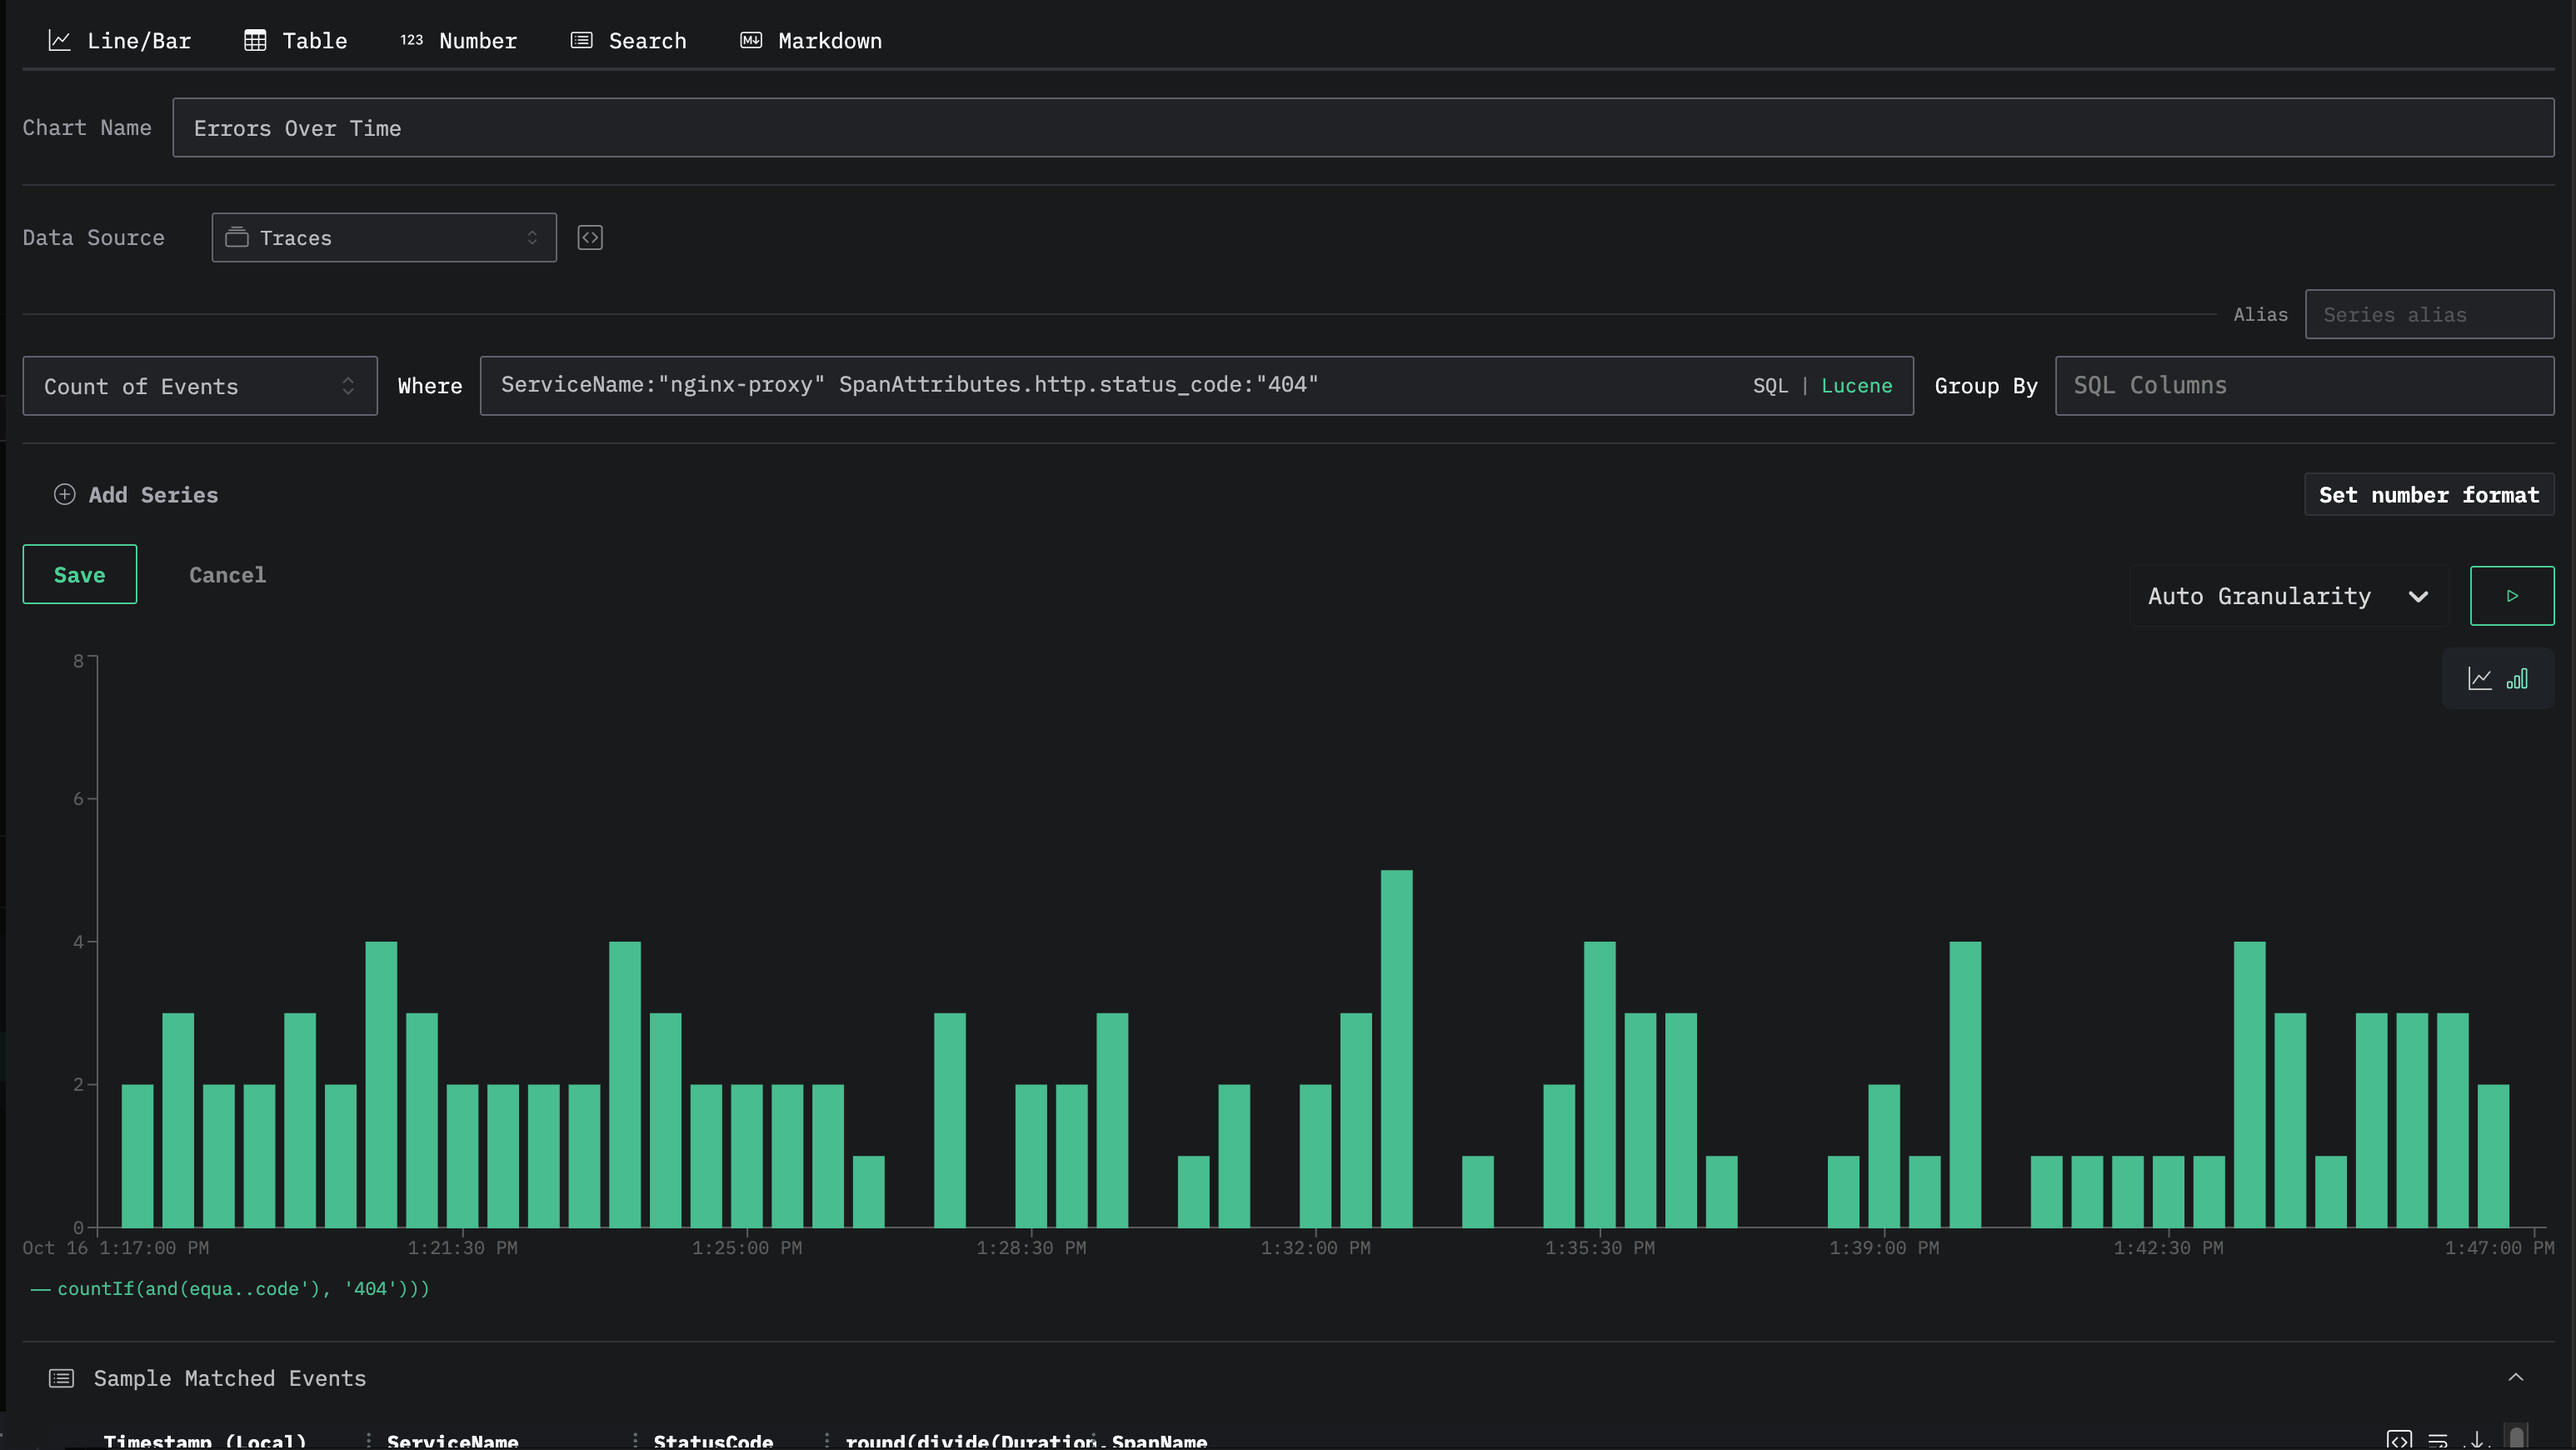Click the plus icon beside Add Series

64,495
